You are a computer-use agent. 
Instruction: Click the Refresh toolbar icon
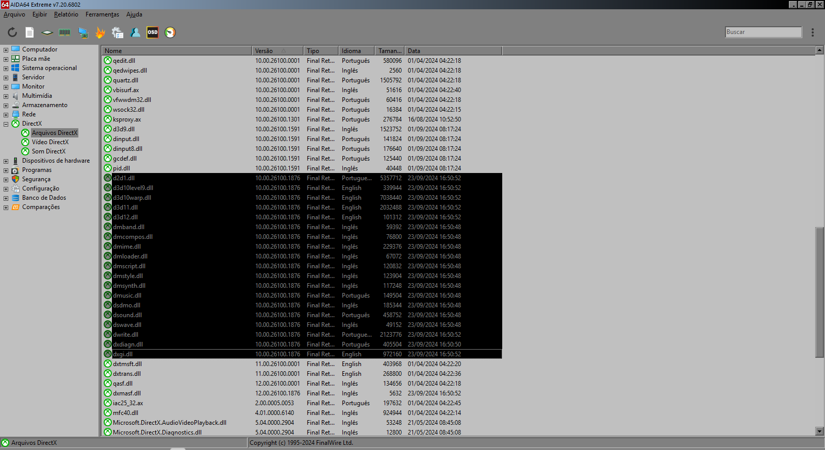[12, 32]
